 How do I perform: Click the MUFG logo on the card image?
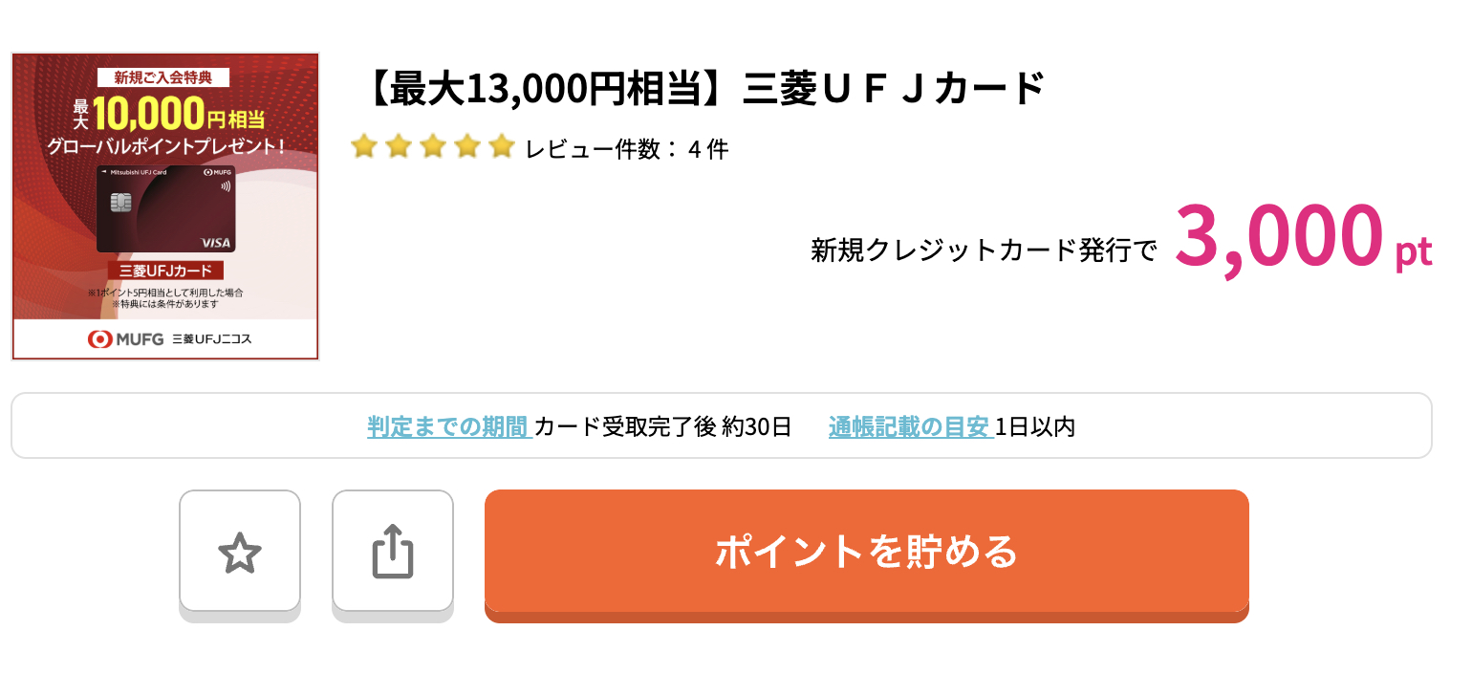point(98,338)
